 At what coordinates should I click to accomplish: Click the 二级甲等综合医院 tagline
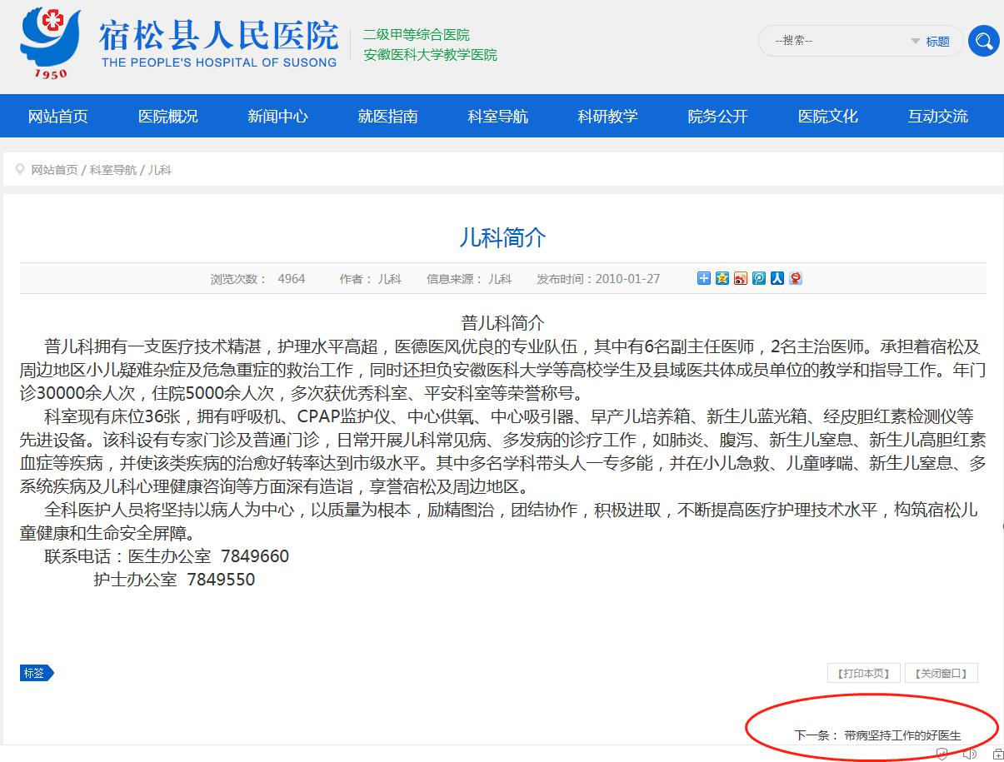coord(417,35)
